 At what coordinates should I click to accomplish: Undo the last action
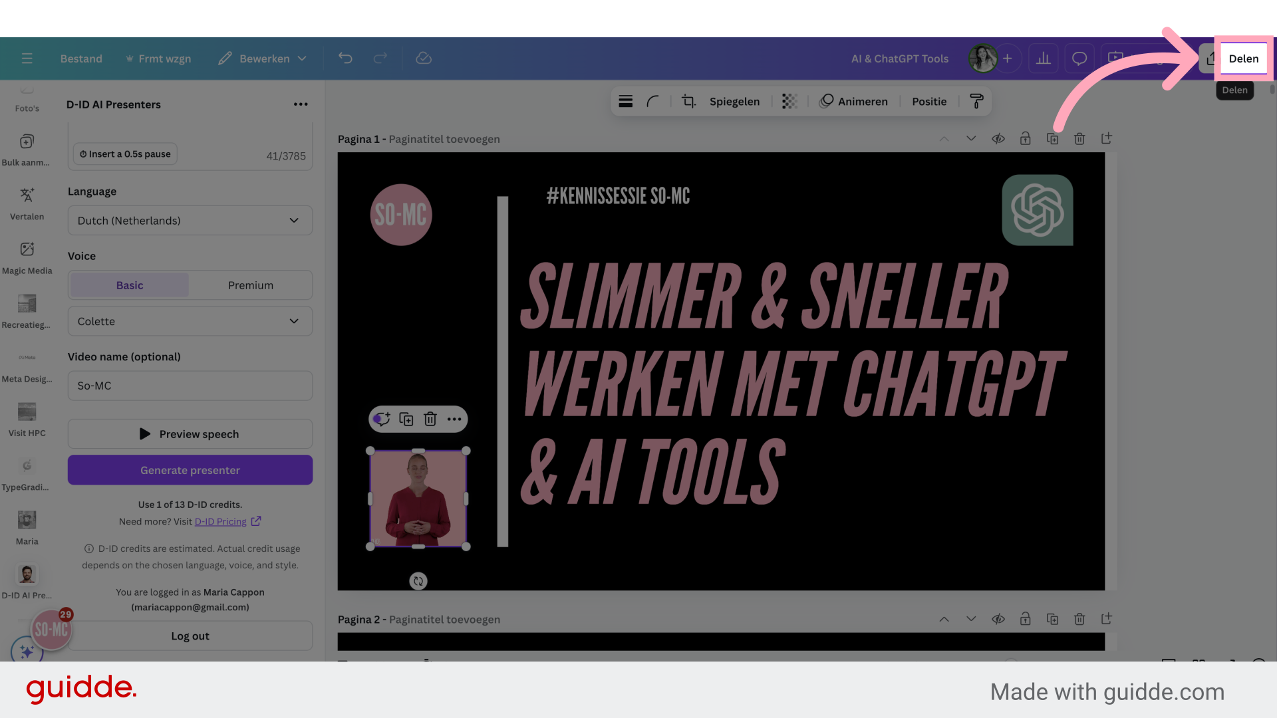click(x=345, y=59)
